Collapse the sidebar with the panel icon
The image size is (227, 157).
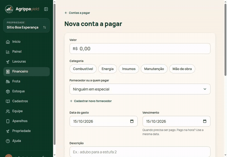[x=46, y=9]
